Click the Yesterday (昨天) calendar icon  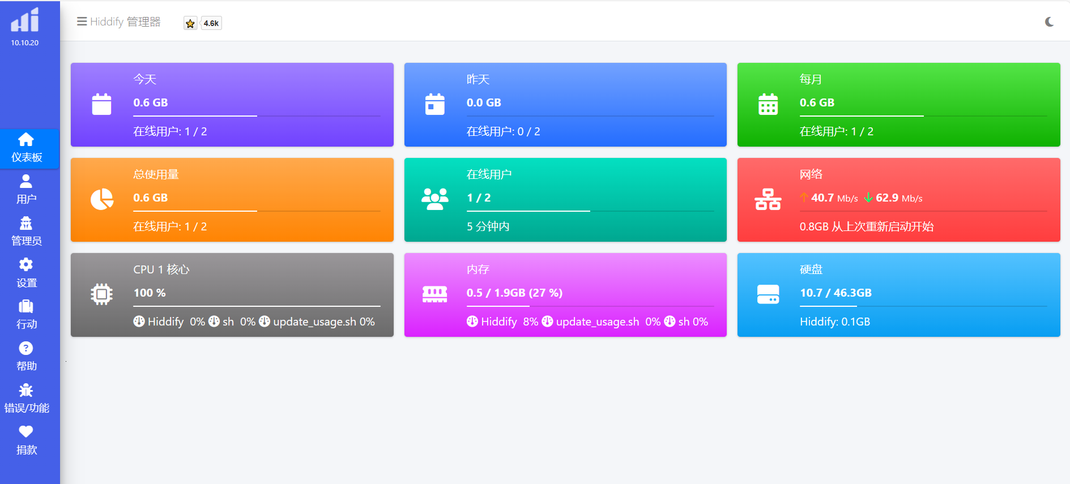434,104
